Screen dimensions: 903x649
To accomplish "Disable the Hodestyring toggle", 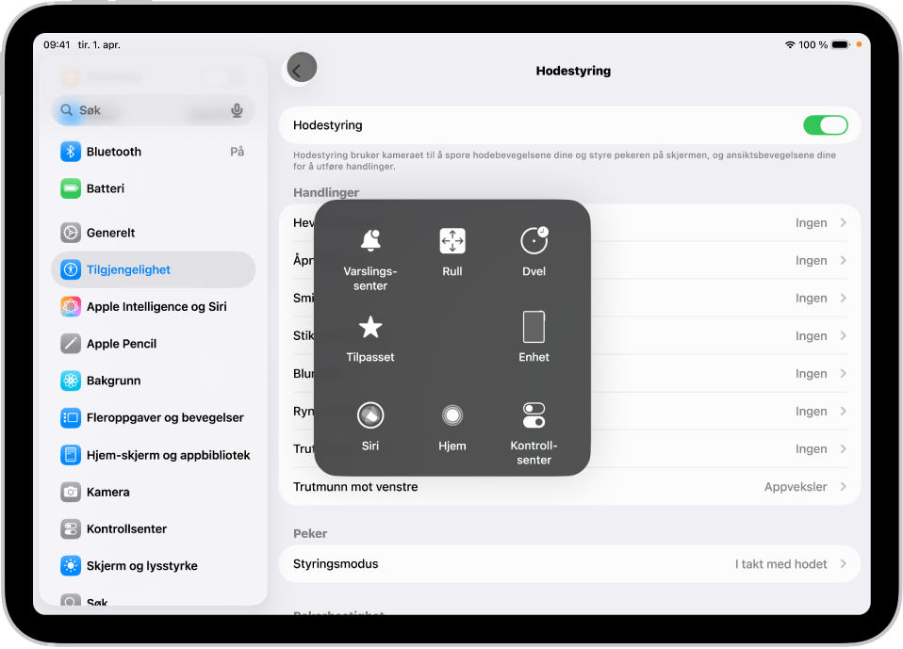I will point(826,124).
